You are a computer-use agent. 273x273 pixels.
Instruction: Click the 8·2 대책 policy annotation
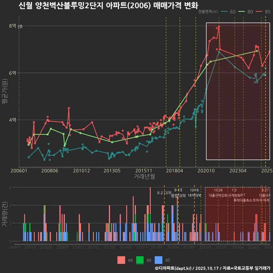164,193
